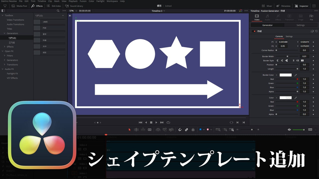Click the Replace Clip icon

(x=171, y=130)
